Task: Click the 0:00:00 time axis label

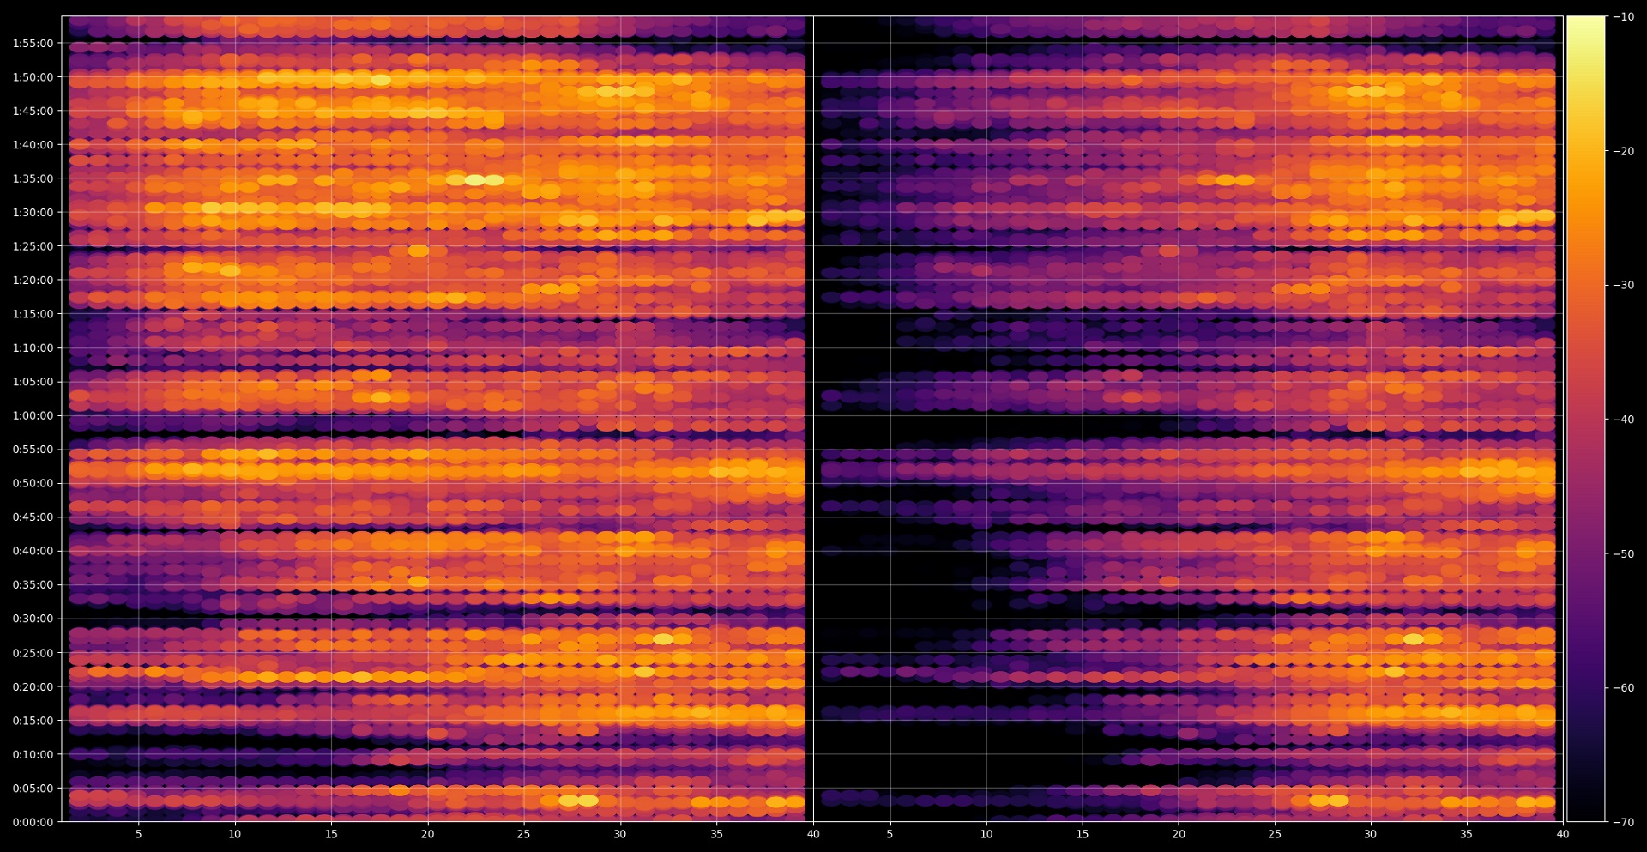Action: tap(33, 822)
